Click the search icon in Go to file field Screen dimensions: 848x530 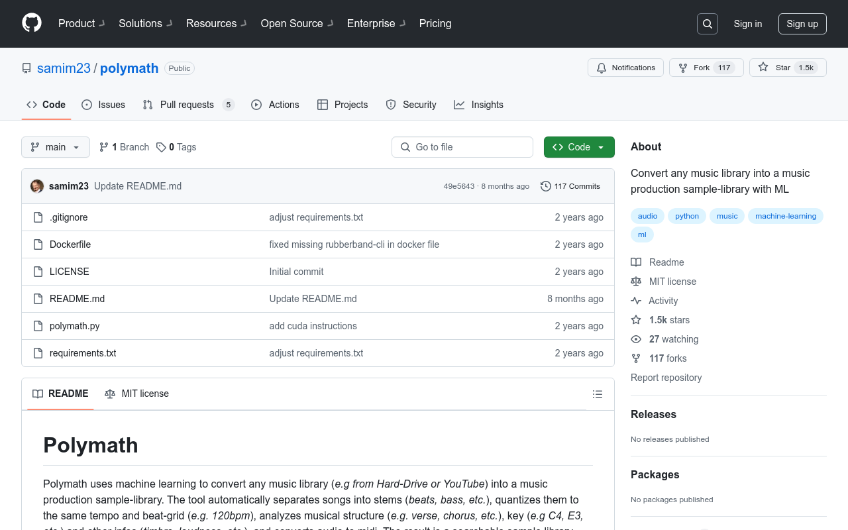pyautogui.click(x=405, y=147)
